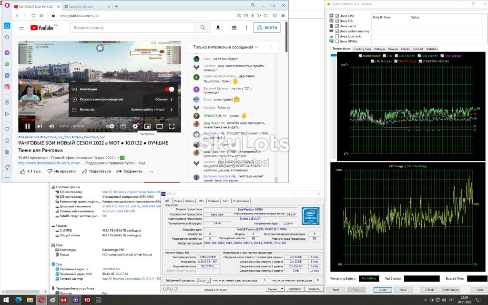Click into the YouTube search field
This screenshot has height=305, width=488.
132,28
